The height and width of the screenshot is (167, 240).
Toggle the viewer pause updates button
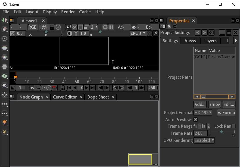111,27
